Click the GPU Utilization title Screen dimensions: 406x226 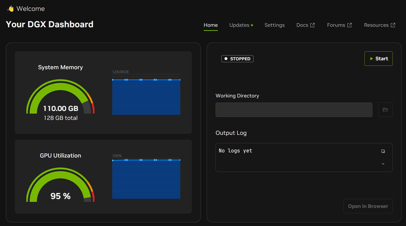click(x=60, y=155)
